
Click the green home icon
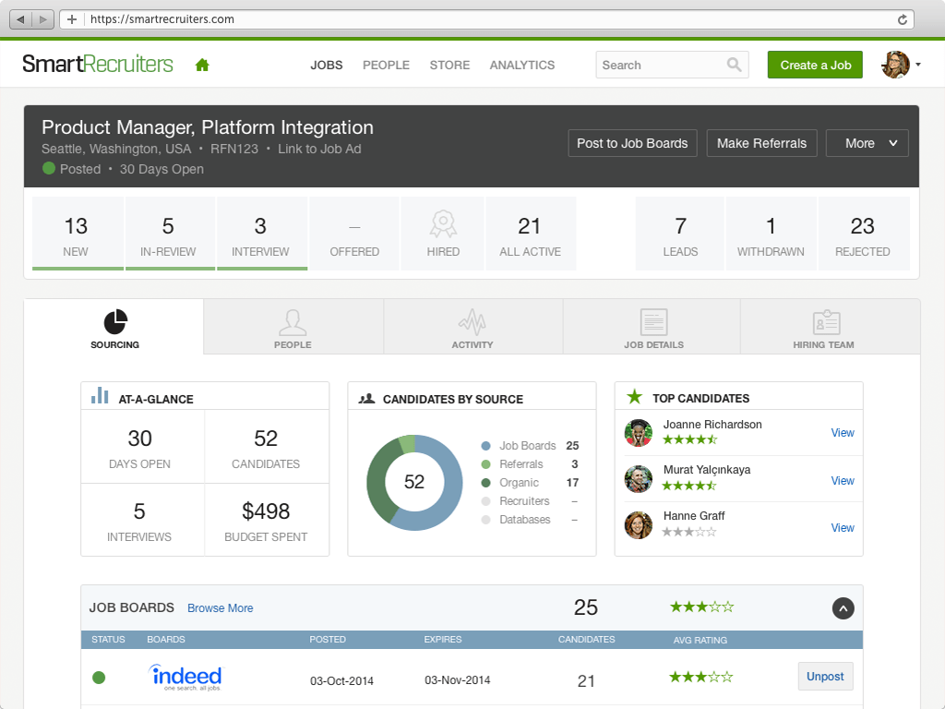pos(202,65)
